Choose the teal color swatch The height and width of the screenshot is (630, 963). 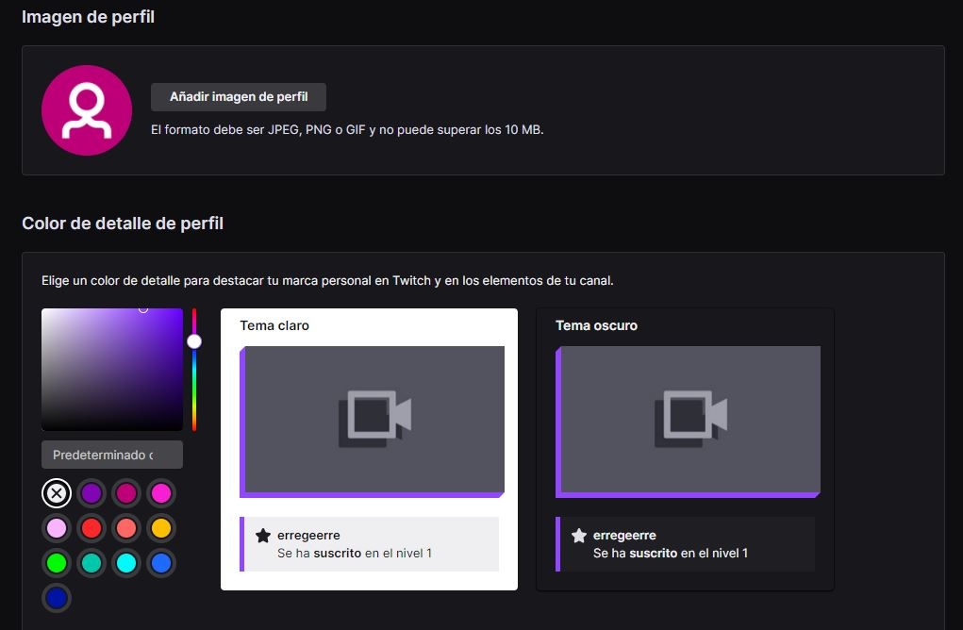click(x=91, y=563)
